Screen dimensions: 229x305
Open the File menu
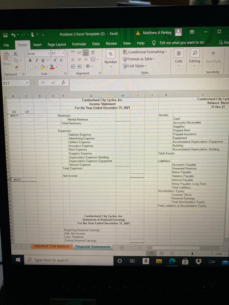(x=6, y=45)
